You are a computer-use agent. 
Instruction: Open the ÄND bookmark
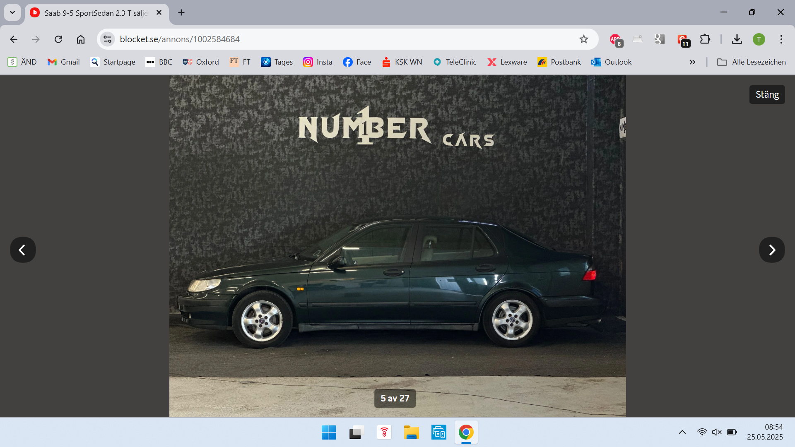(x=22, y=62)
